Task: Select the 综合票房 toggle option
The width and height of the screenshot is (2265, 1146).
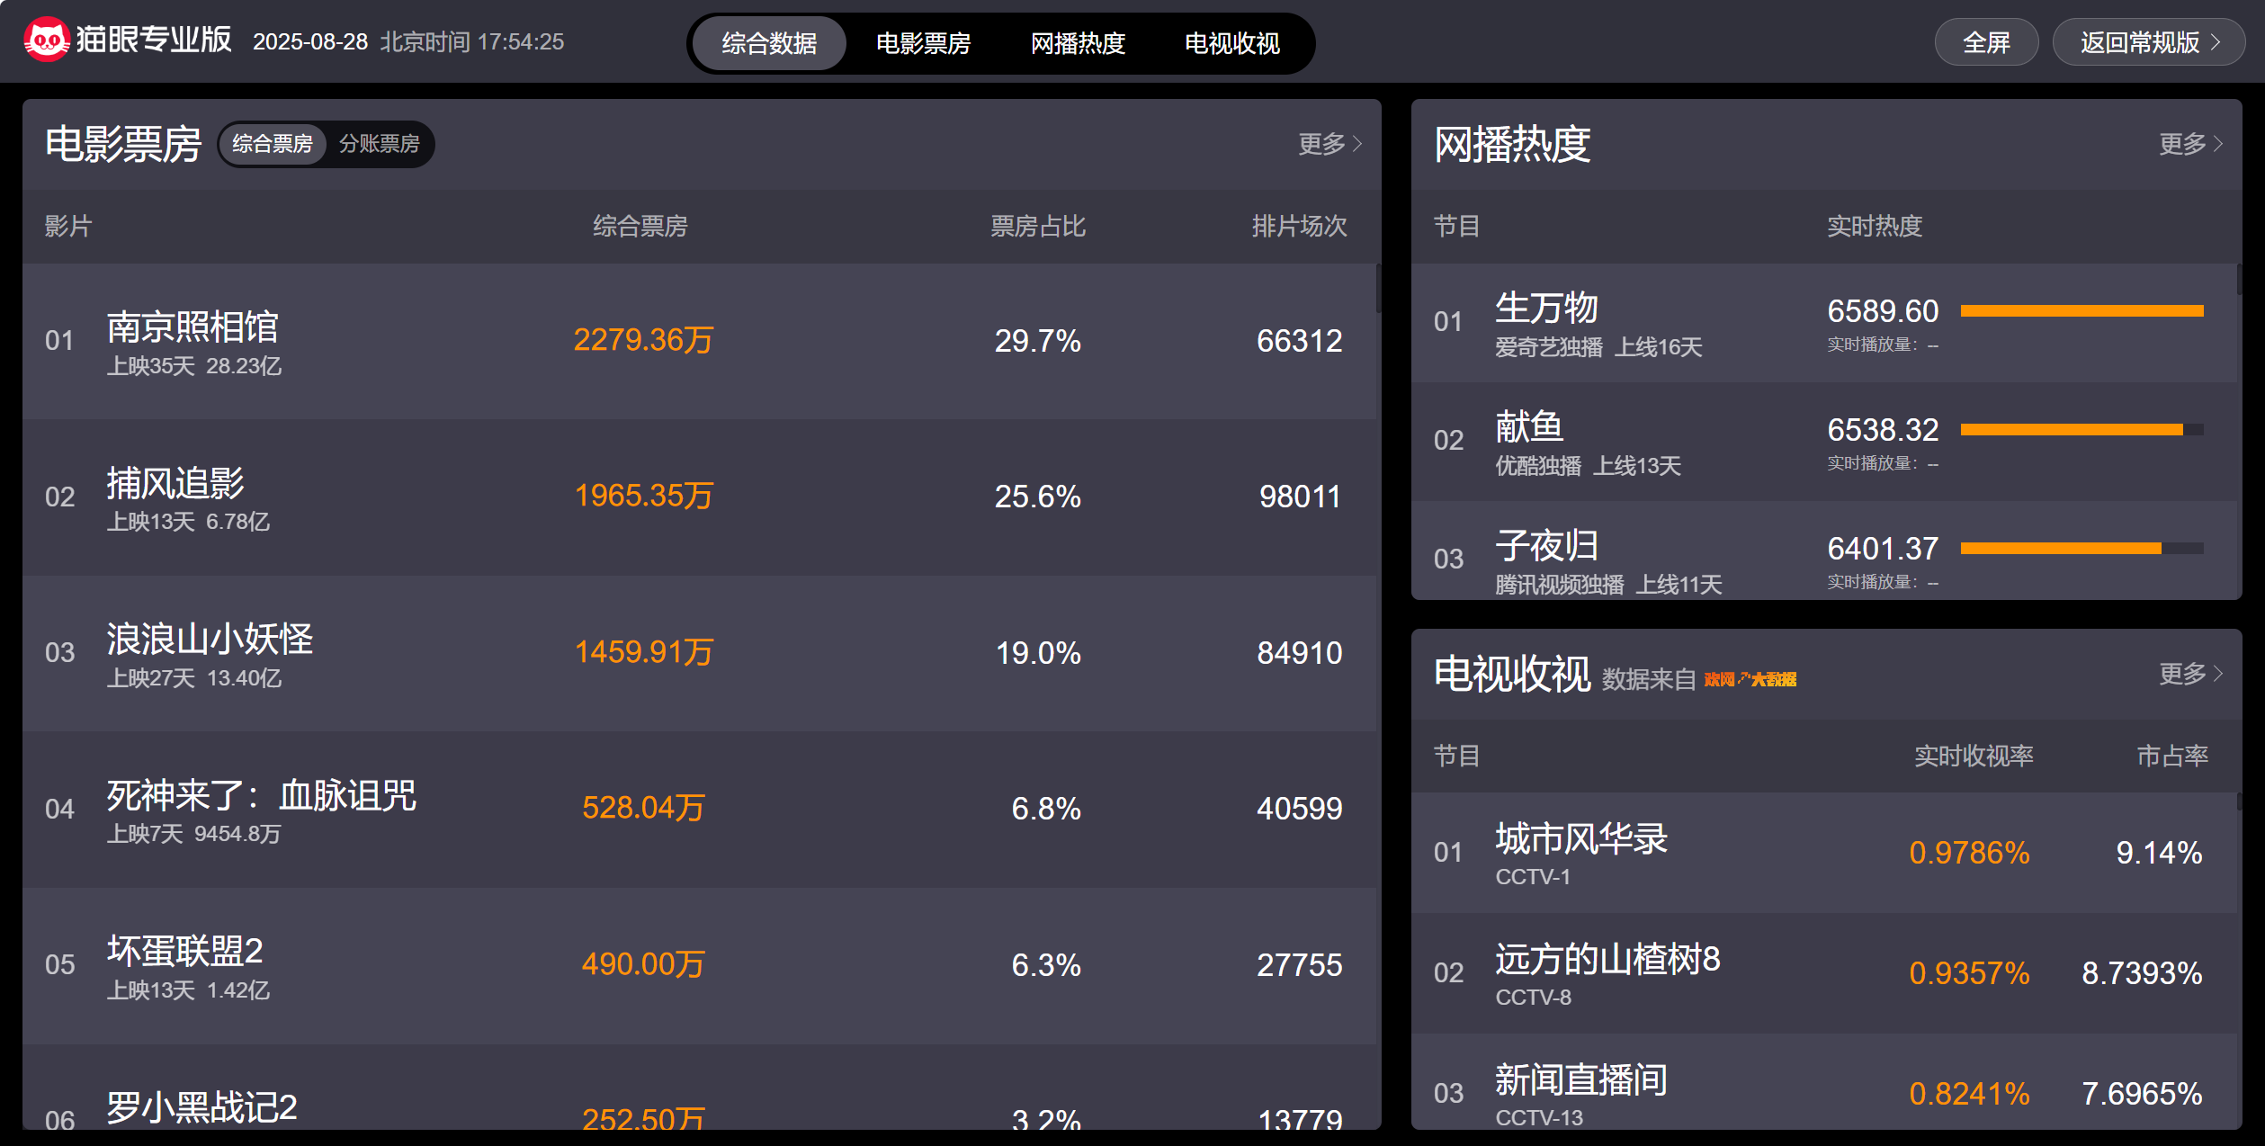Action: click(272, 144)
